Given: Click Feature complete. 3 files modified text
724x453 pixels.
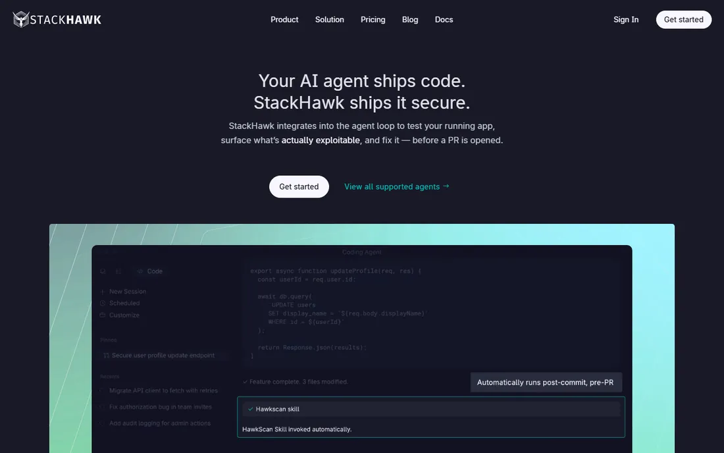Looking at the screenshot, I should point(299,381).
